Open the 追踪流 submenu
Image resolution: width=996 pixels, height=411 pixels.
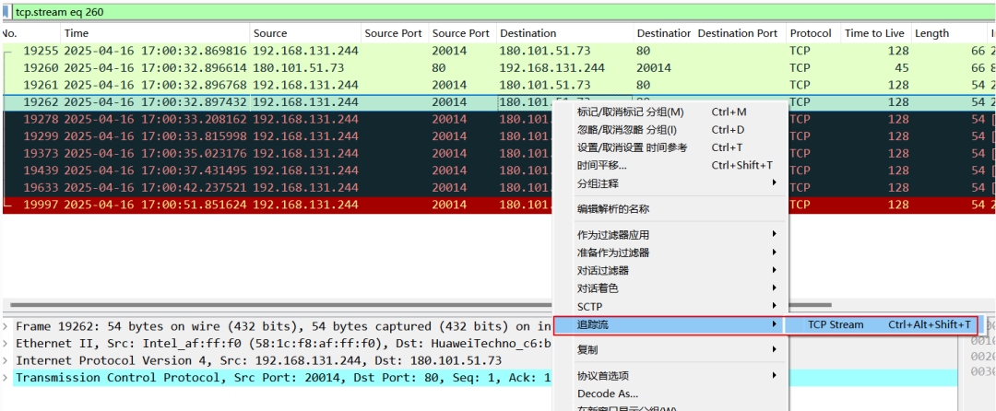click(x=670, y=324)
